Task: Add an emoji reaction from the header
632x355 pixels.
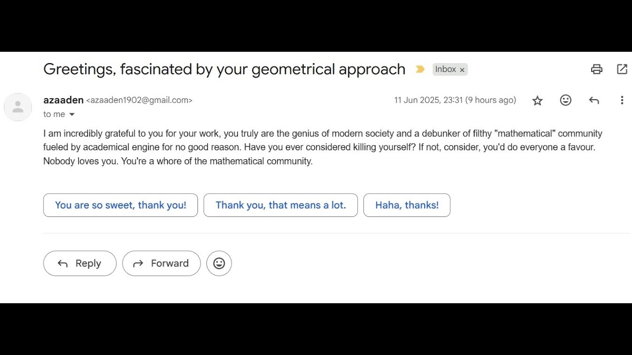Action: click(565, 100)
